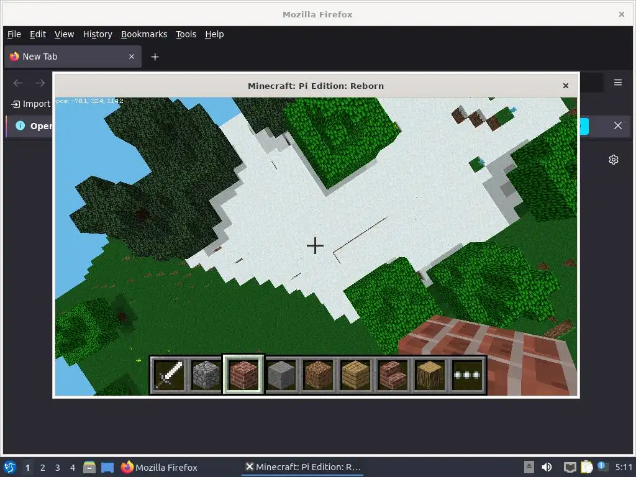Click the Import bookmarks button
The width and height of the screenshot is (636, 477).
(31, 104)
